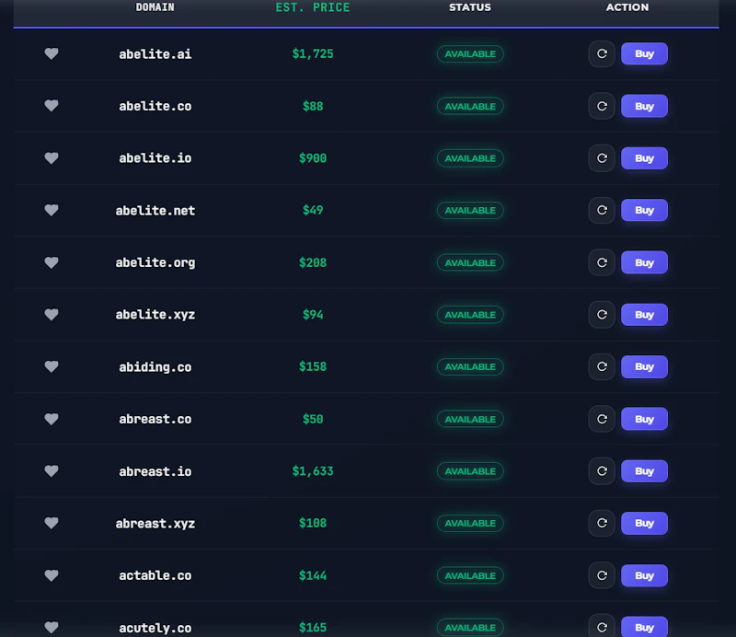The height and width of the screenshot is (637, 736).
Task: Buy the abelite.io domain
Action: click(x=644, y=157)
